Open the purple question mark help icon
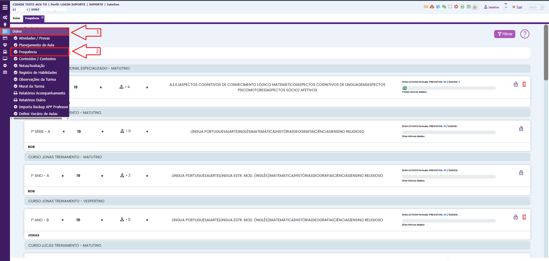The height and width of the screenshot is (261, 549). tap(524, 34)
